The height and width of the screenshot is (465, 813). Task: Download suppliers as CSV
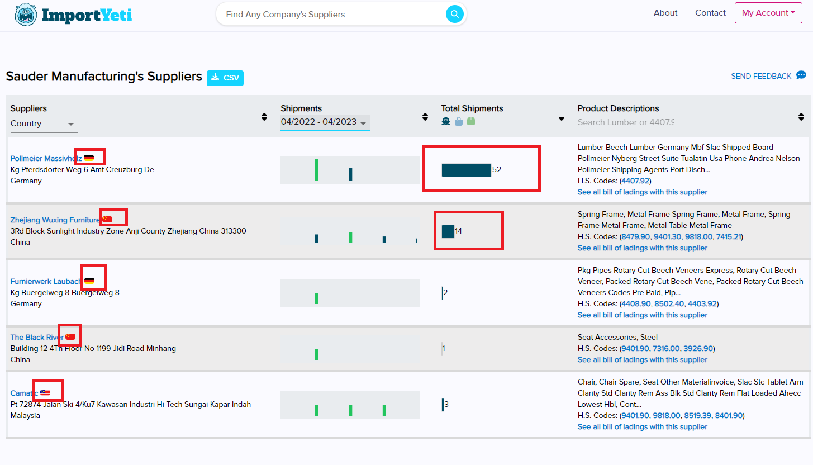pos(225,78)
